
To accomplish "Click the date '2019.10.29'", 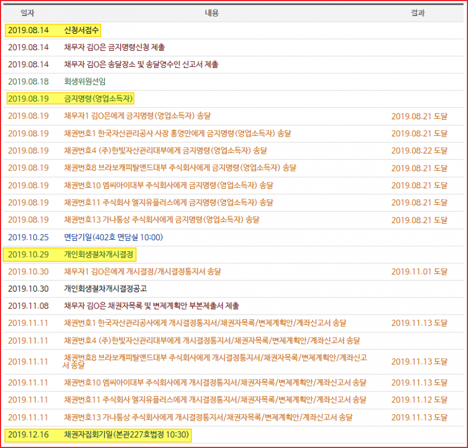I will (29, 255).
